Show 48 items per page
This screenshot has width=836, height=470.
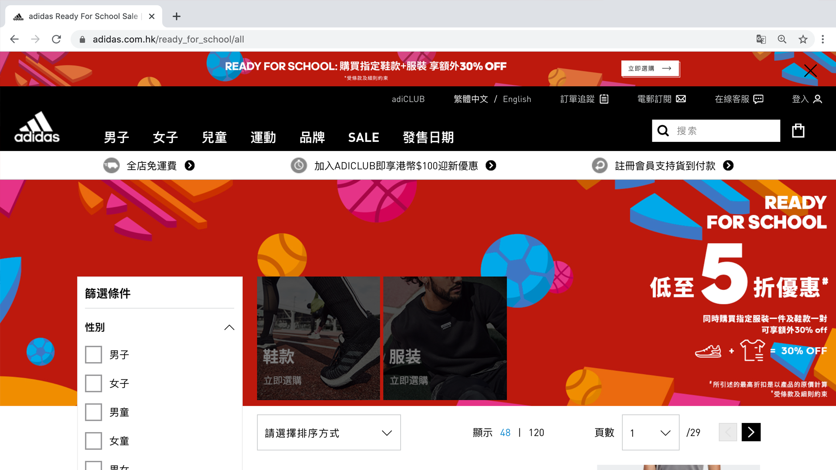coord(505,433)
